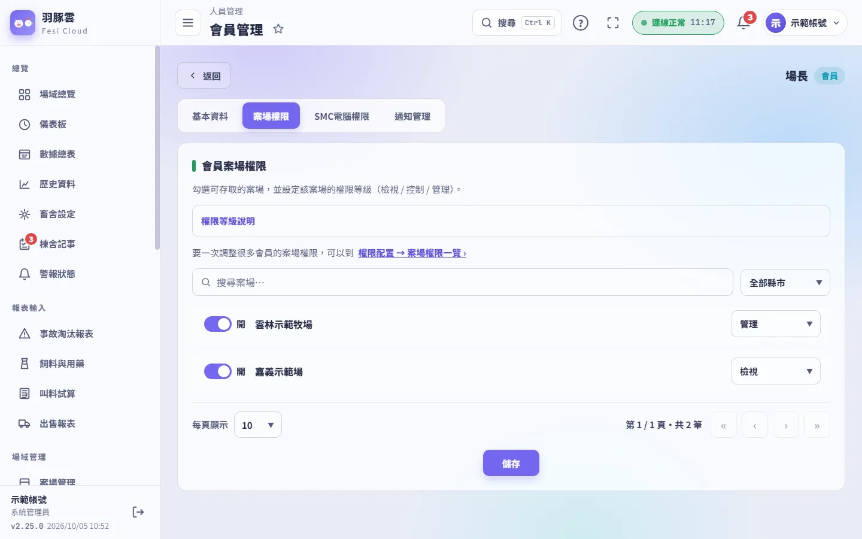The height and width of the screenshot is (539, 862).
Task: Expand 權限等級說明 section
Action: coord(511,221)
